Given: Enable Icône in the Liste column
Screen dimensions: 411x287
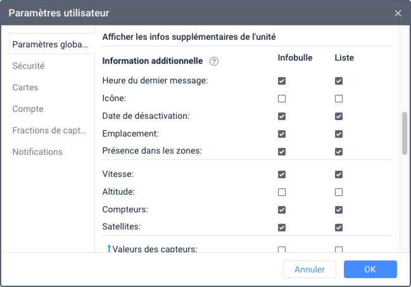Looking at the screenshot, I should [x=339, y=99].
